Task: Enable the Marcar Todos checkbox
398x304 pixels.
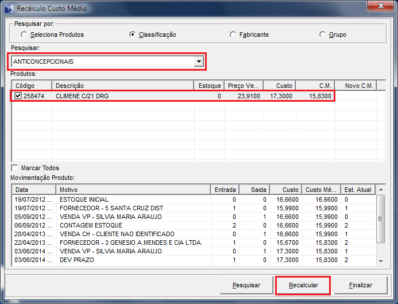Action: (x=14, y=168)
